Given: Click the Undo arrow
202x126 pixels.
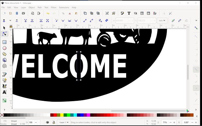Looking at the screenshot, I should pyautogui.click(x=48, y=13).
